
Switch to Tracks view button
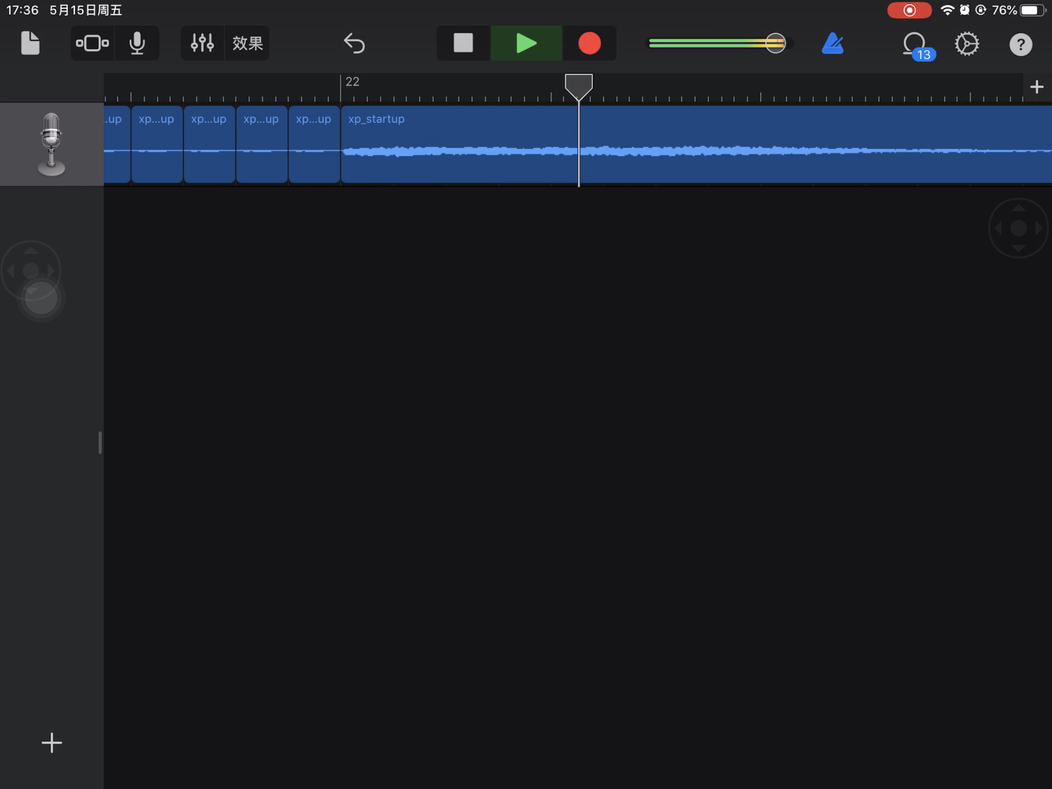coord(92,43)
